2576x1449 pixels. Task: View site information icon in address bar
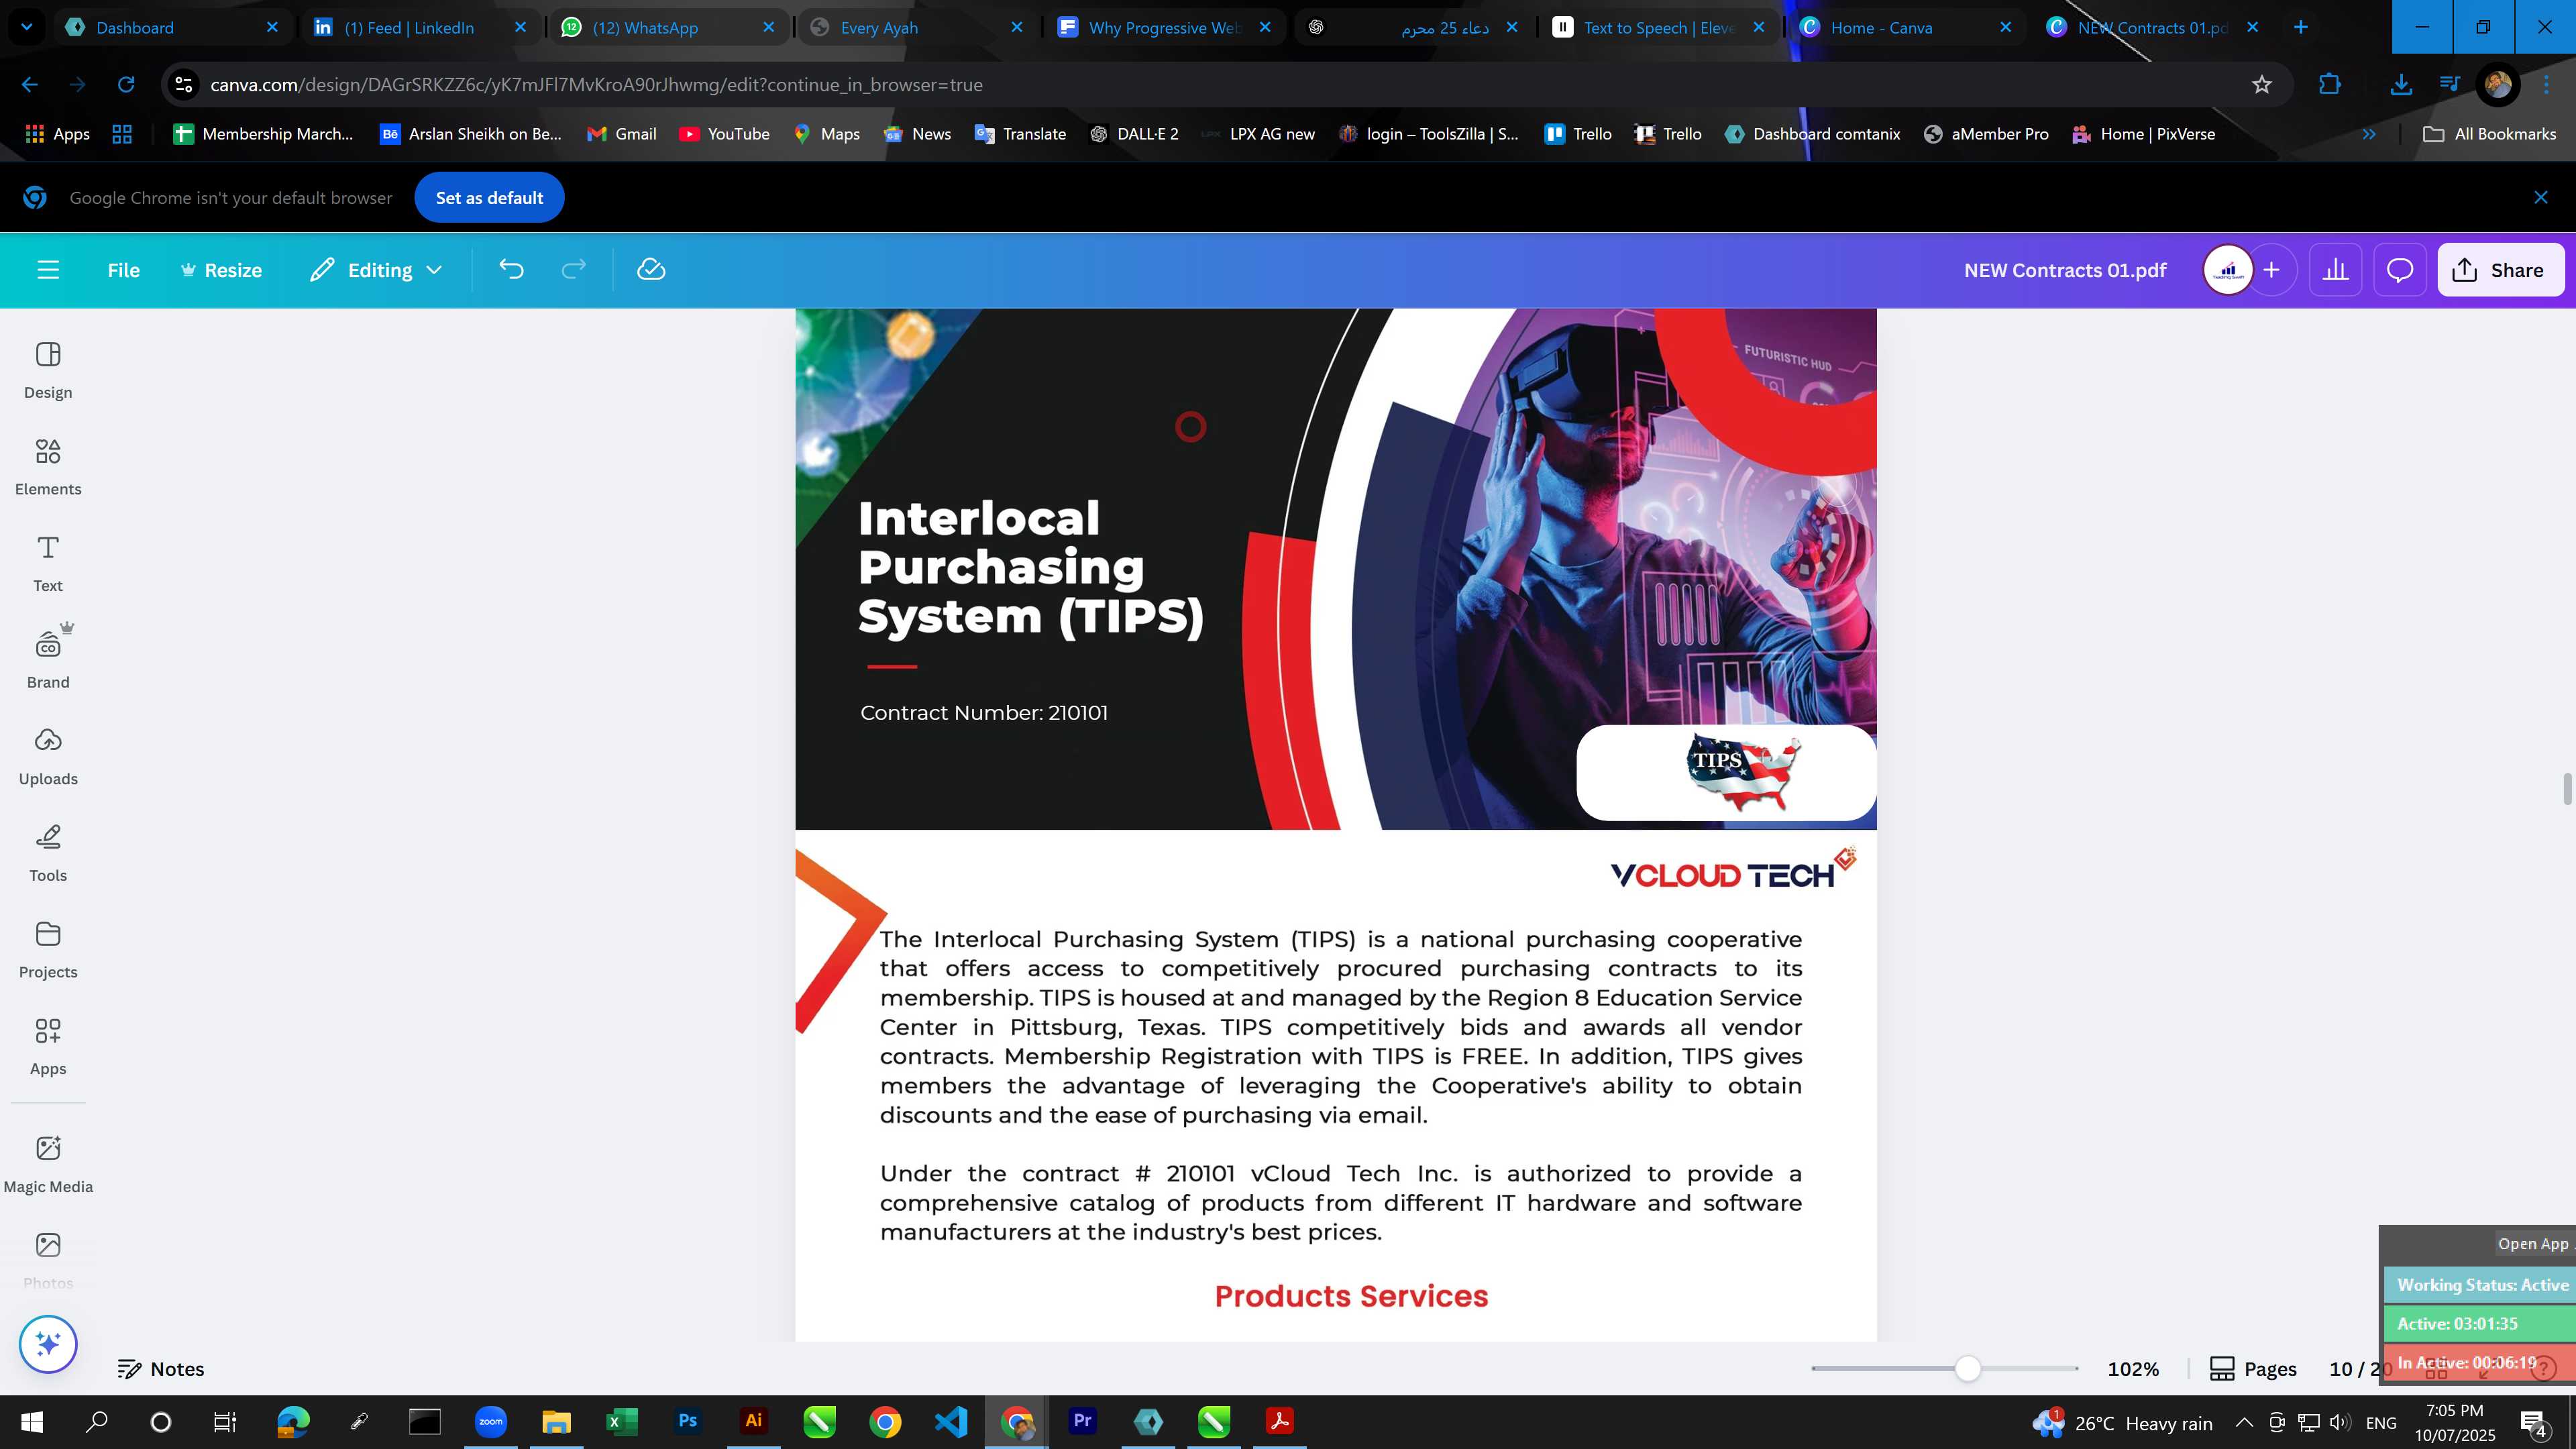(x=184, y=85)
